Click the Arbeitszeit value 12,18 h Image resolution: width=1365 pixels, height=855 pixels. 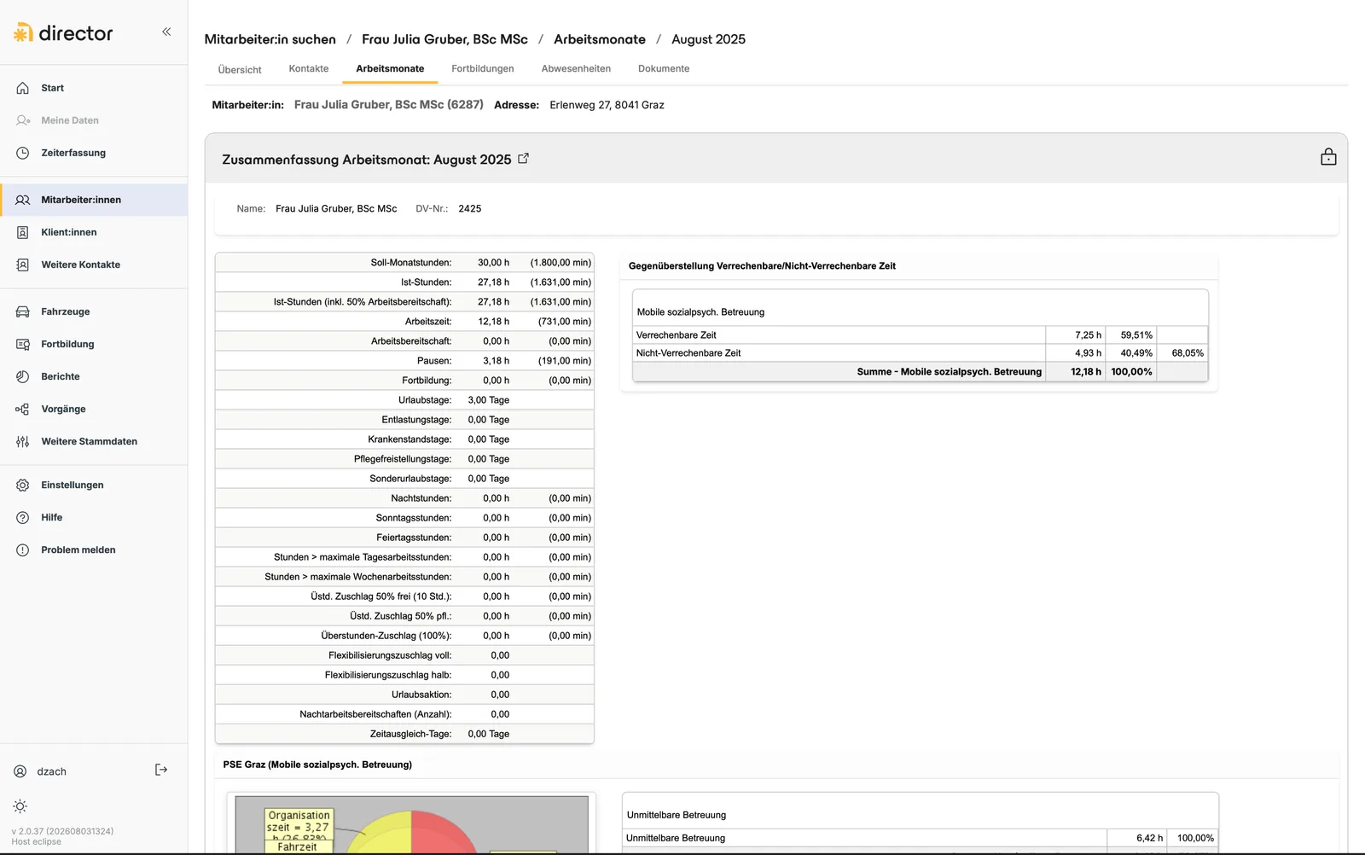click(493, 322)
